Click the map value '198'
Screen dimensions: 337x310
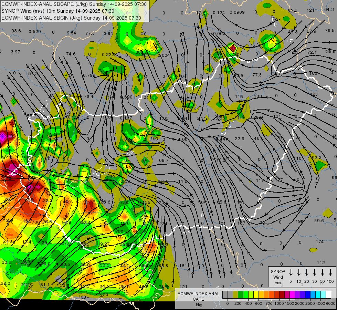tap(299, 221)
